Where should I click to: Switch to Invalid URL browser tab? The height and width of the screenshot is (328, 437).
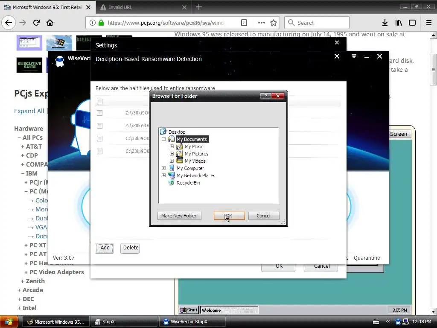tap(143, 7)
